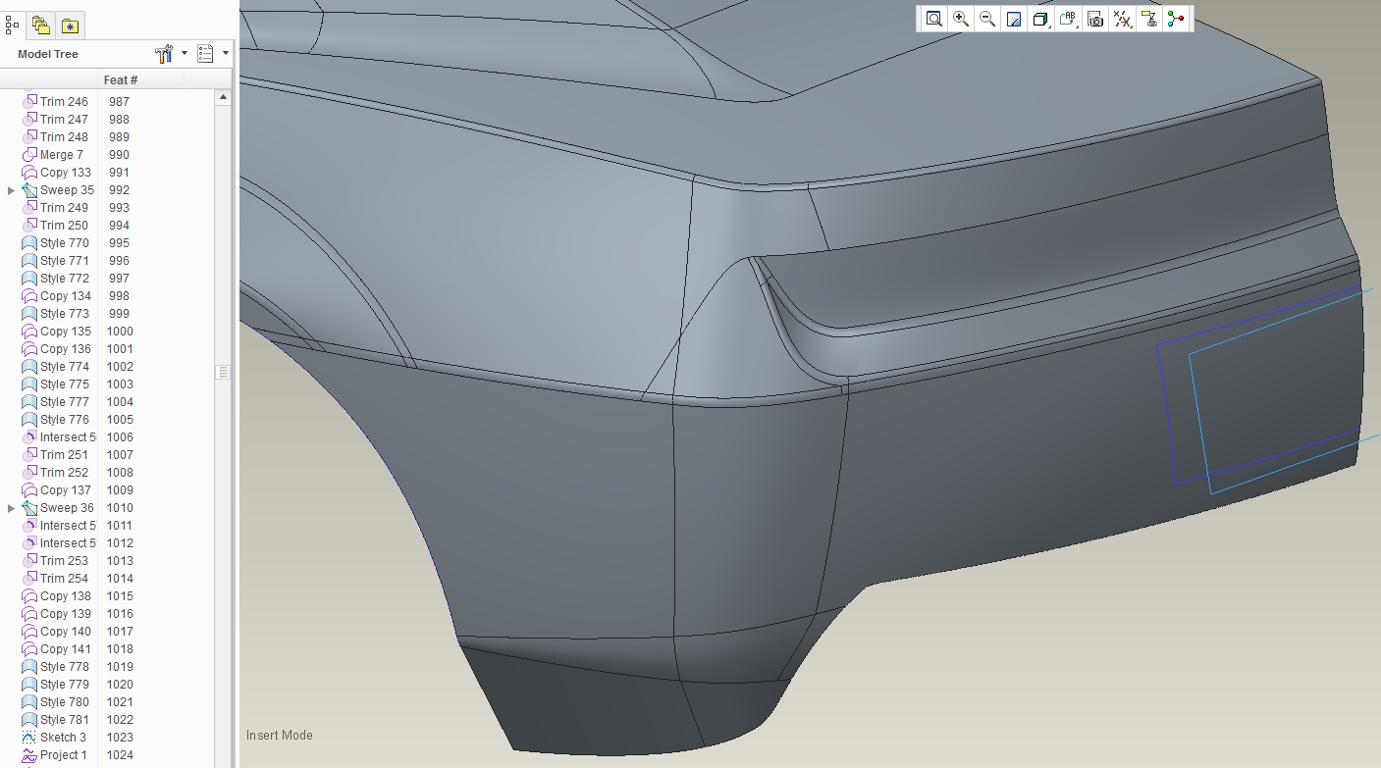Select the Copy 136 feature
The height and width of the screenshot is (768, 1381).
[x=65, y=349]
